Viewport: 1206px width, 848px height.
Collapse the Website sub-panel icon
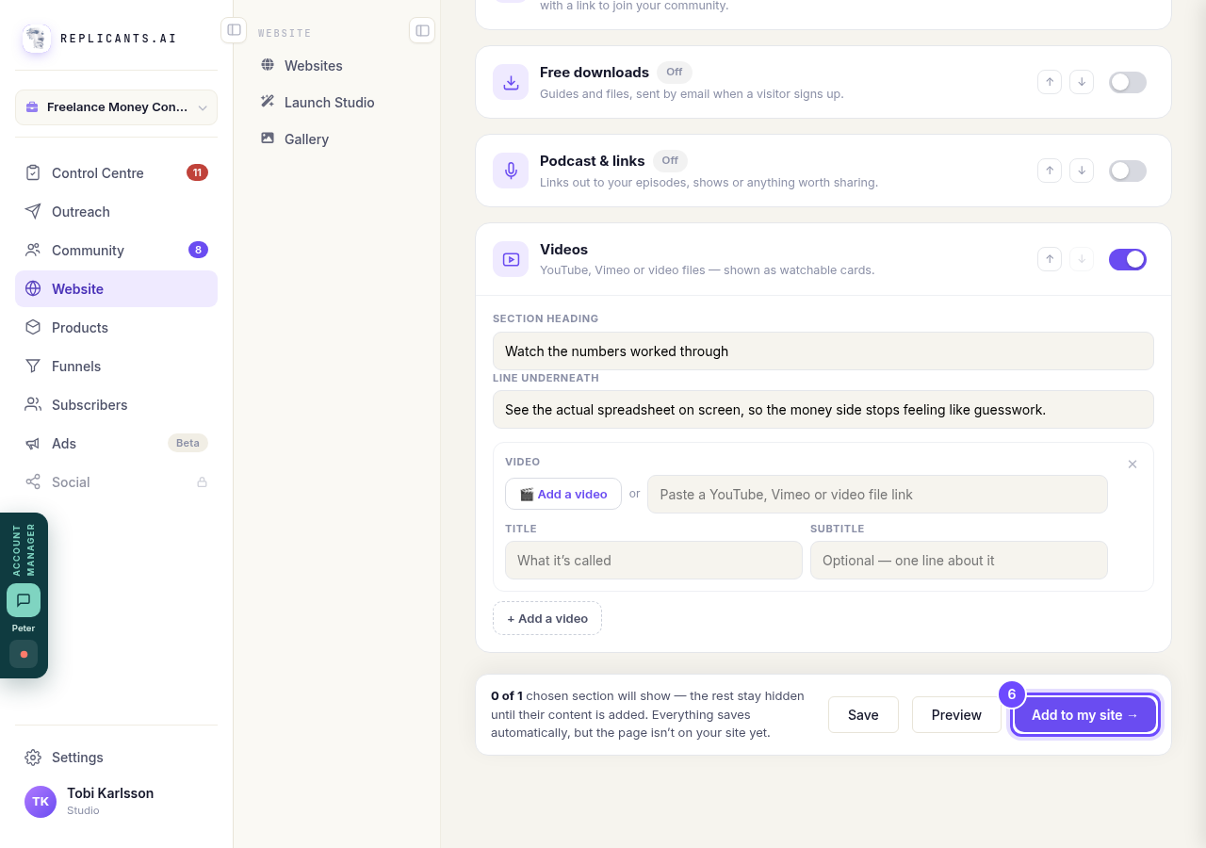click(422, 30)
